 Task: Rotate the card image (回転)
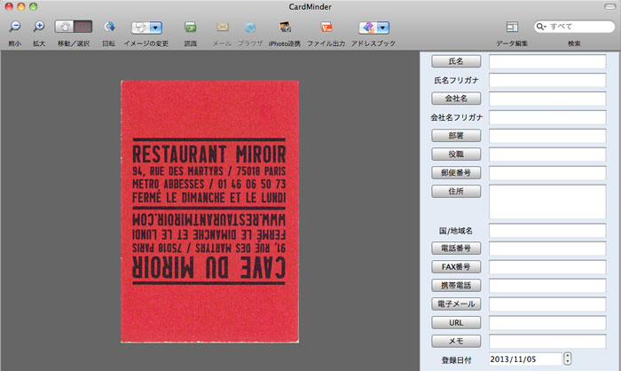(109, 27)
